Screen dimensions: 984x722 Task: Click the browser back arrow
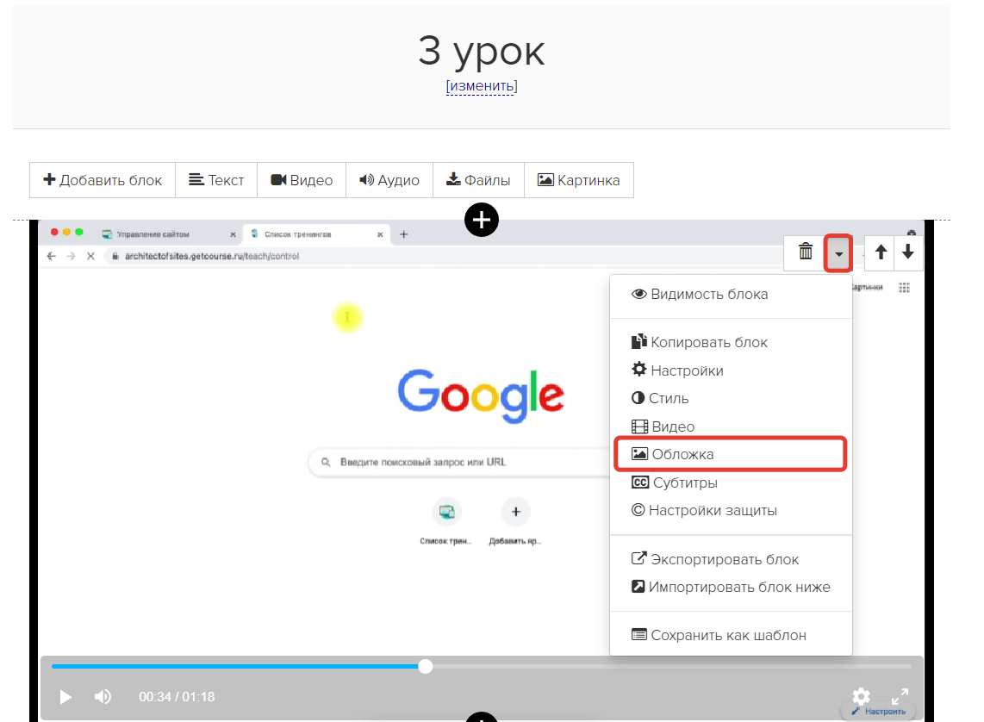[x=52, y=256]
